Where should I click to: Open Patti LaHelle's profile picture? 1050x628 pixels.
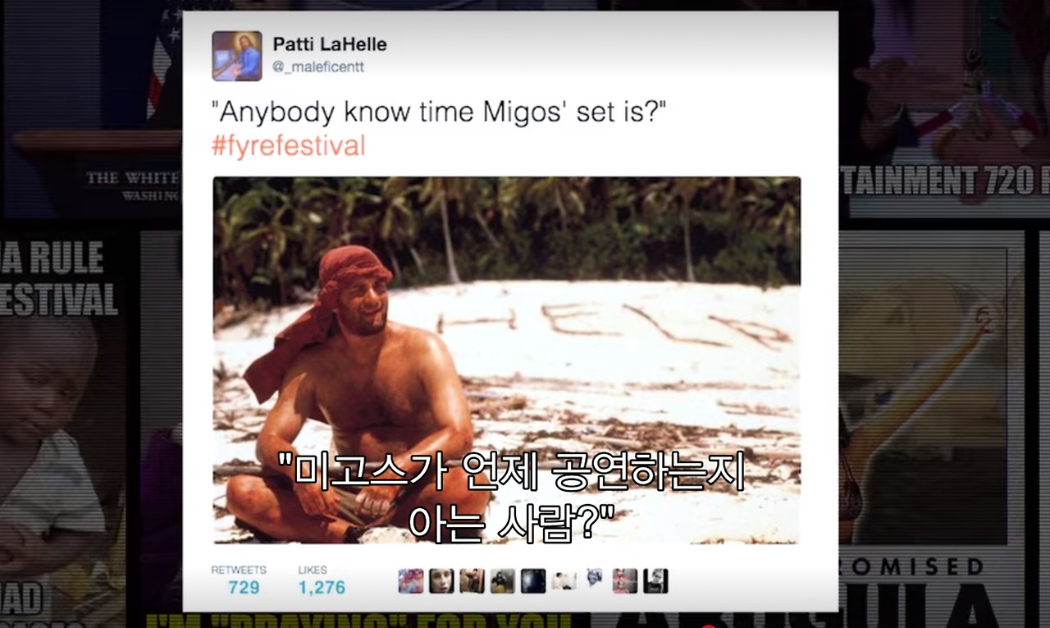(237, 56)
